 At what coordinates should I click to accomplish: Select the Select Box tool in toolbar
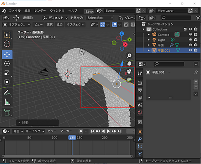[7, 35]
